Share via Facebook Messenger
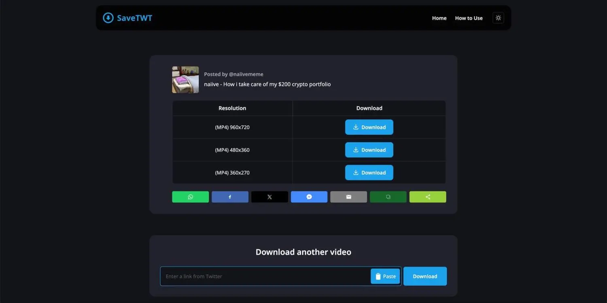The width and height of the screenshot is (607, 303). pos(309,197)
